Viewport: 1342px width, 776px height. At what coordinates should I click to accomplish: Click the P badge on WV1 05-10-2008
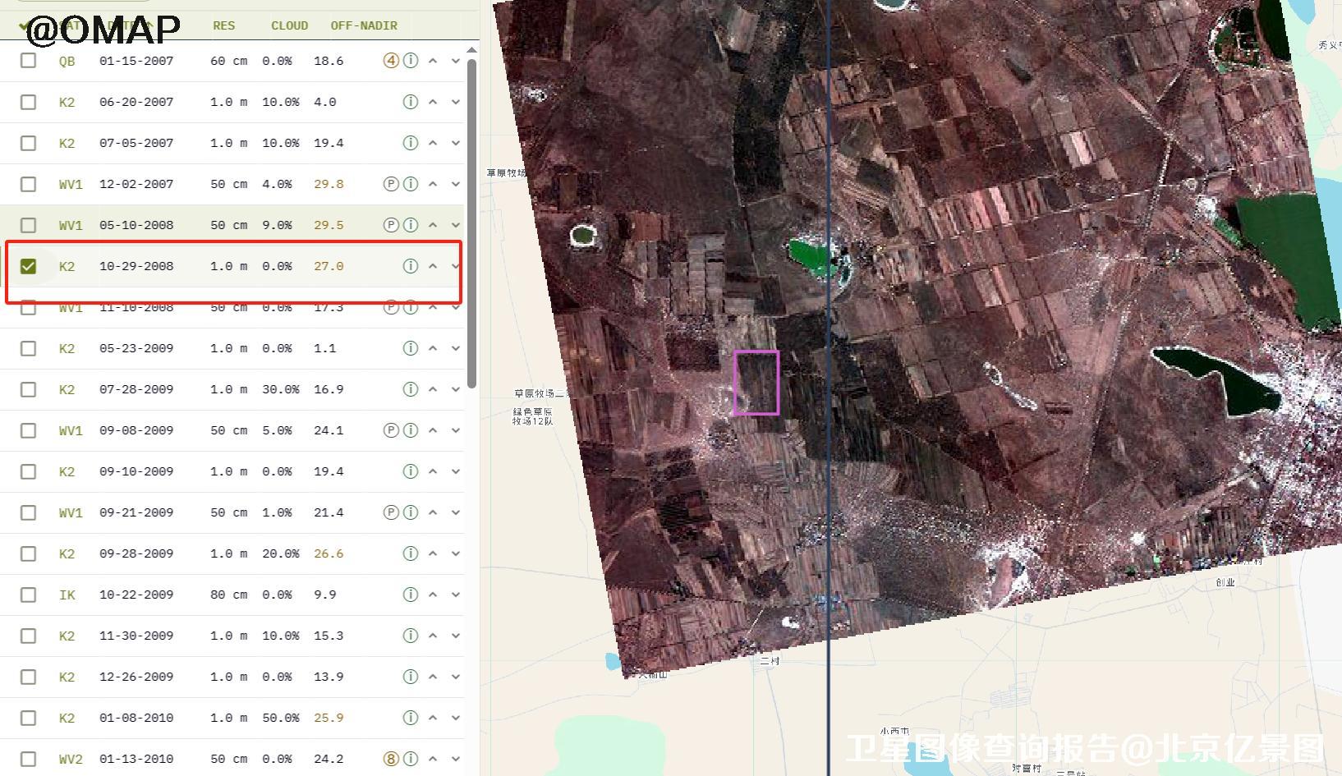(392, 225)
